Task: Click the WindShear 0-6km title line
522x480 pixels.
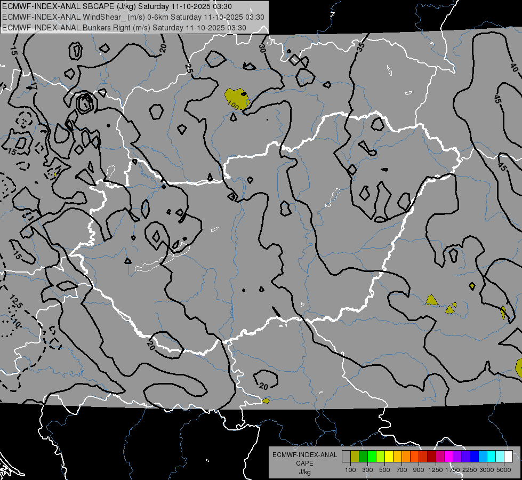Action: coord(133,17)
